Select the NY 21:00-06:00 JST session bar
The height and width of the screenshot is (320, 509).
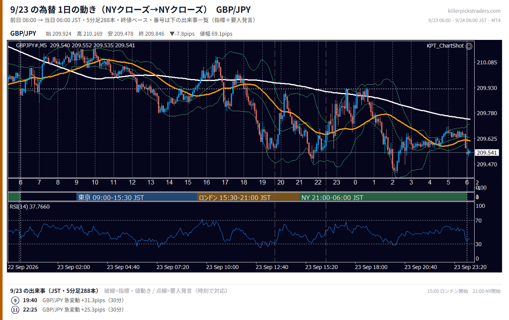(383, 197)
